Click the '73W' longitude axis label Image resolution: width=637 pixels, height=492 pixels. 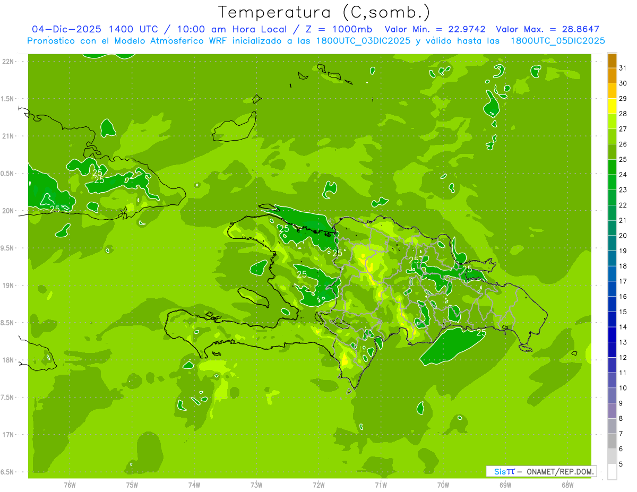tap(256, 485)
